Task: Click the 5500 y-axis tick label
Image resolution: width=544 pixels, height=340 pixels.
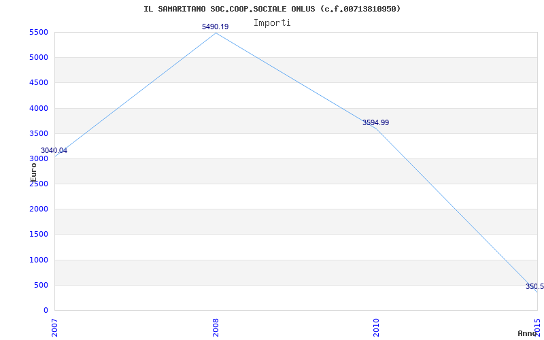Action: pyautogui.click(x=39, y=32)
